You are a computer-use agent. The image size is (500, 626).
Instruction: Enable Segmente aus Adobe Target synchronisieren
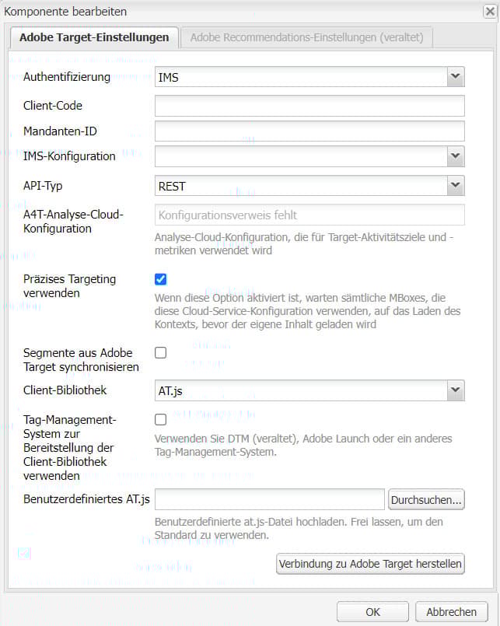pyautogui.click(x=160, y=353)
